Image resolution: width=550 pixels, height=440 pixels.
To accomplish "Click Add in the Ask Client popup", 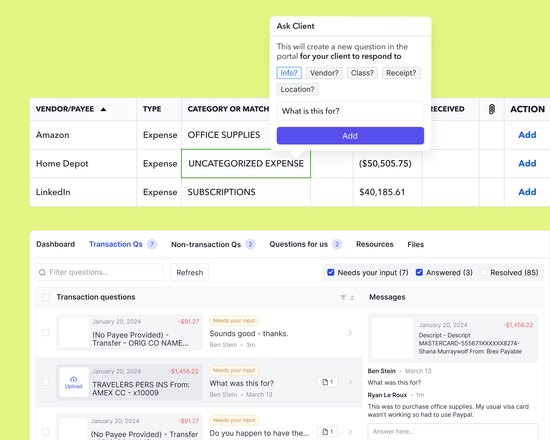I will point(350,136).
